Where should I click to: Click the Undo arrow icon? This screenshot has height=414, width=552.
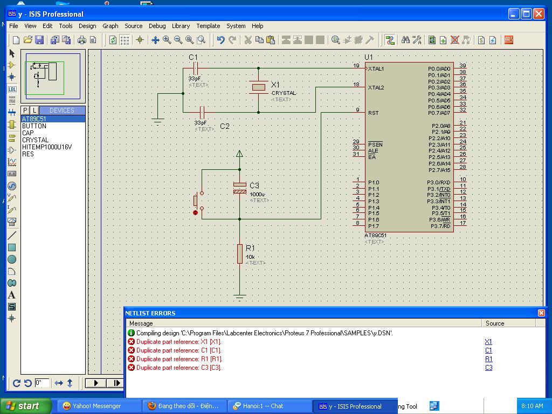220,40
